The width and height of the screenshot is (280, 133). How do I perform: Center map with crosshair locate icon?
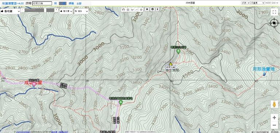coord(274,23)
